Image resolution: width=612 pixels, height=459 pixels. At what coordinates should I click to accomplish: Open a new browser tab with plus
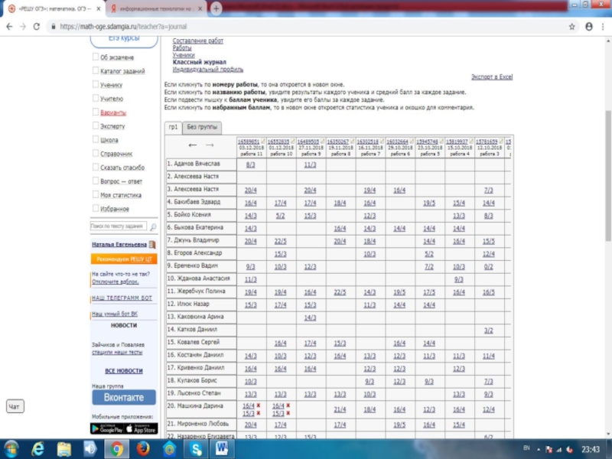click(216, 8)
